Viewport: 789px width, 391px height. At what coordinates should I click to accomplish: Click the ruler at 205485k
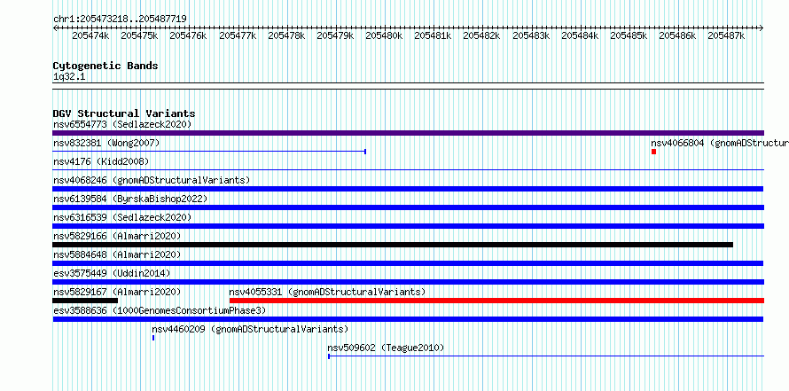point(629,35)
